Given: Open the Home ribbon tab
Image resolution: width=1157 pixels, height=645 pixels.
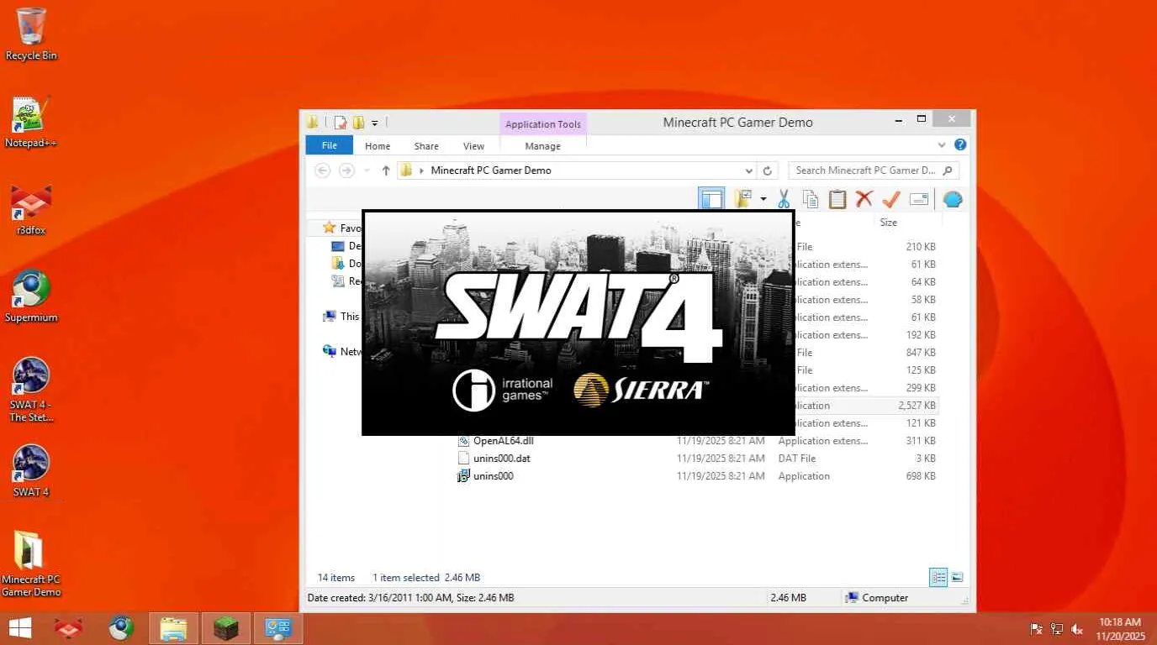Looking at the screenshot, I should click(378, 146).
